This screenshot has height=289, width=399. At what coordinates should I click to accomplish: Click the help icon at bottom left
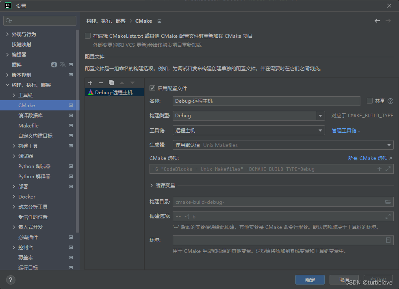(x=10, y=279)
